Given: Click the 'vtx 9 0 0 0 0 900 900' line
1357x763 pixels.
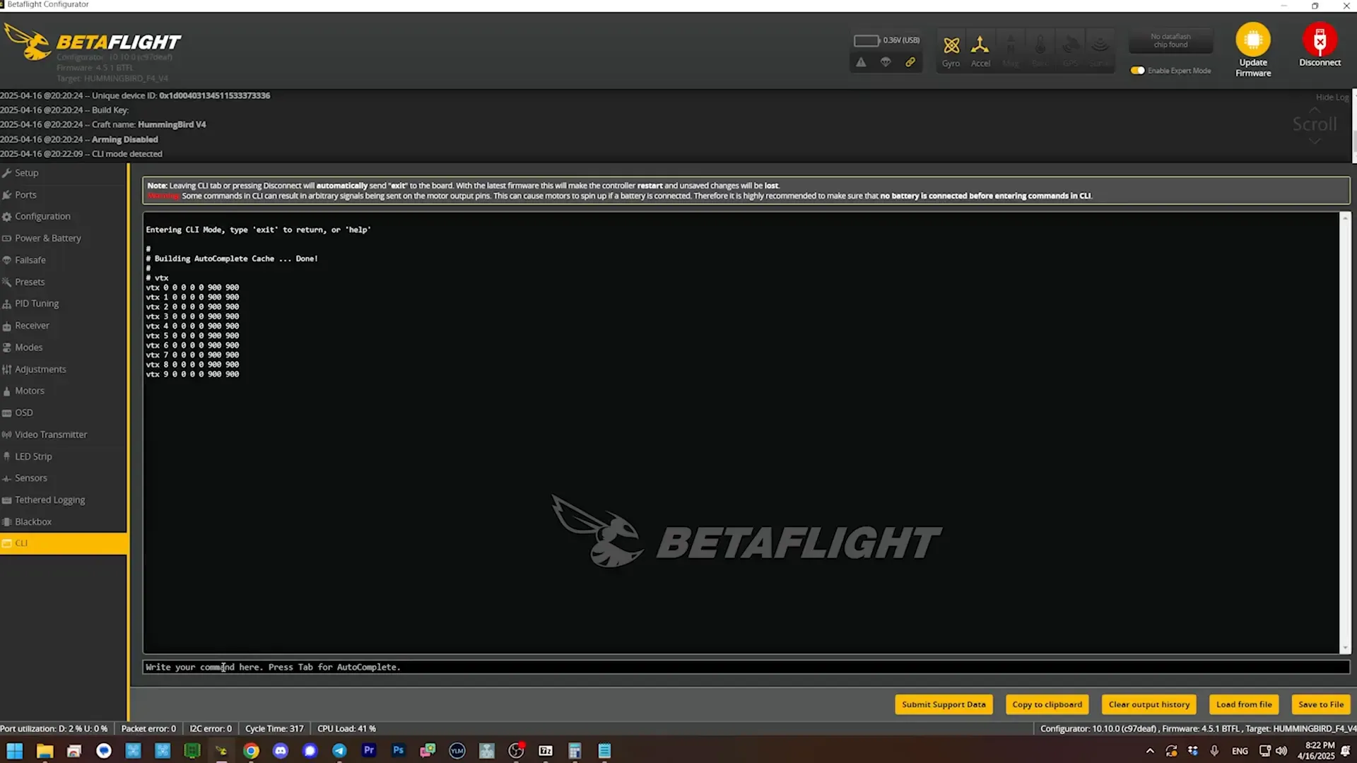Looking at the screenshot, I should [192, 374].
